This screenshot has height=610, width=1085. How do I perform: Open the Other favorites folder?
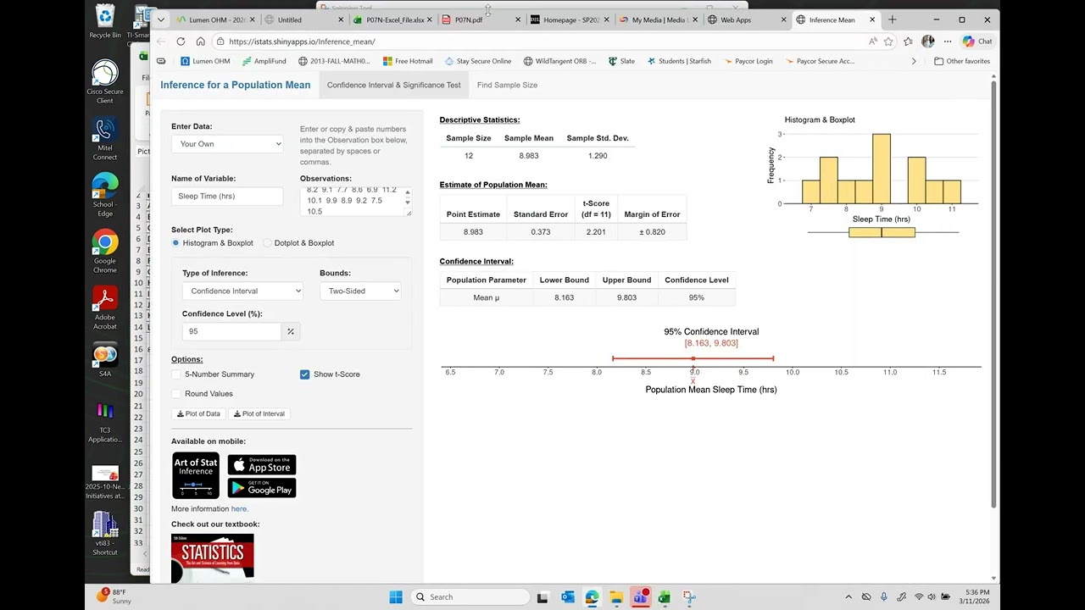962,61
